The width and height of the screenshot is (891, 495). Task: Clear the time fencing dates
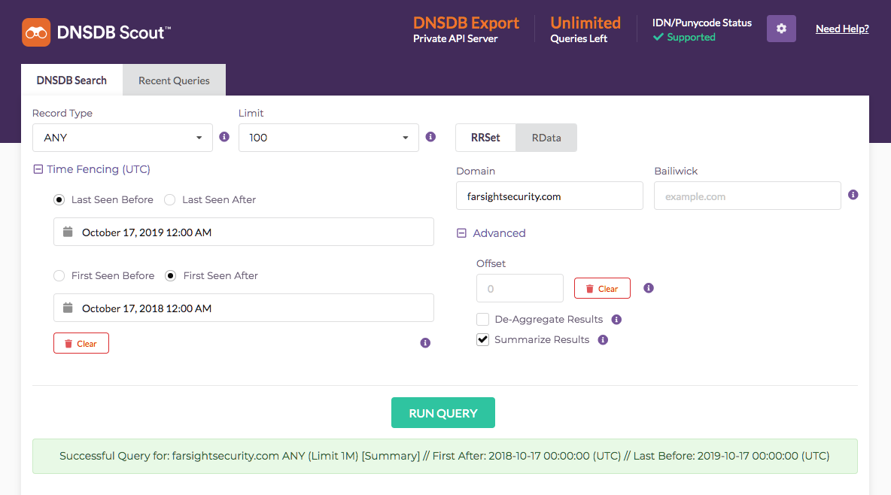pos(81,343)
